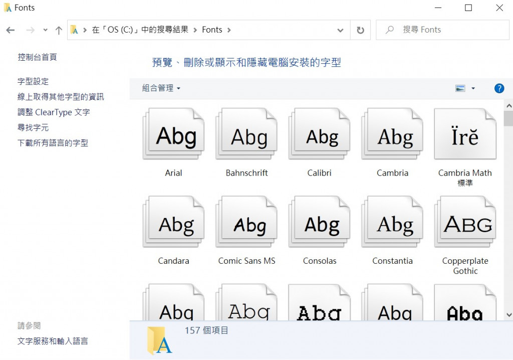The height and width of the screenshot is (360, 513).
Task: Select the Comic Sans MS font icon
Action: 246,222
